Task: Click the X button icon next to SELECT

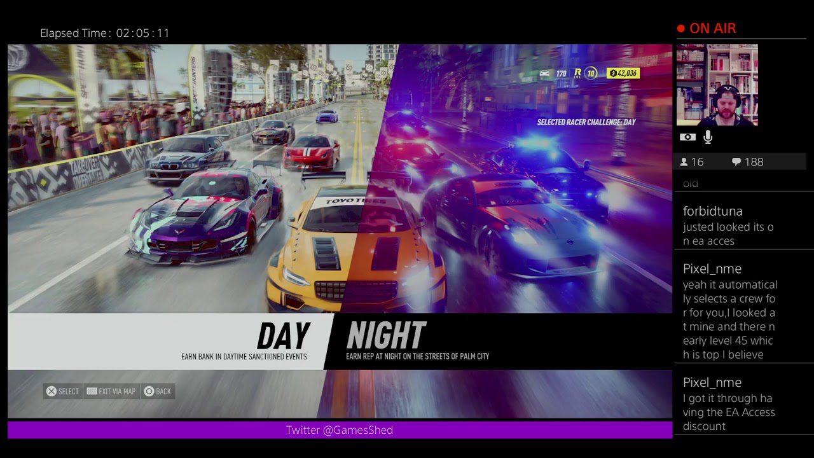Action: (x=51, y=391)
